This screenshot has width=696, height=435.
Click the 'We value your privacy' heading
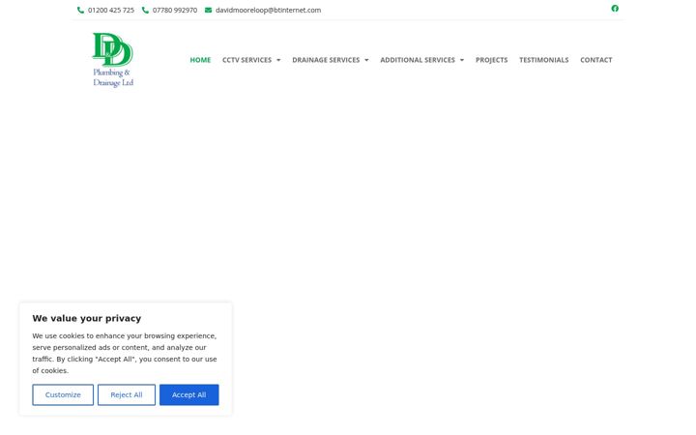[87, 318]
